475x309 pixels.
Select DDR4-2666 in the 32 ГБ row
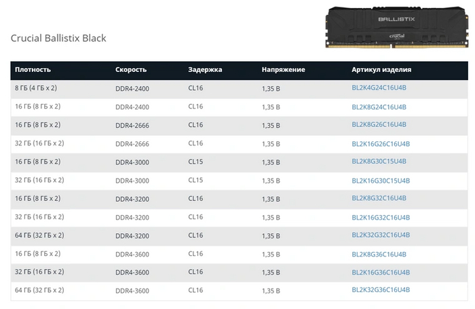point(132,144)
